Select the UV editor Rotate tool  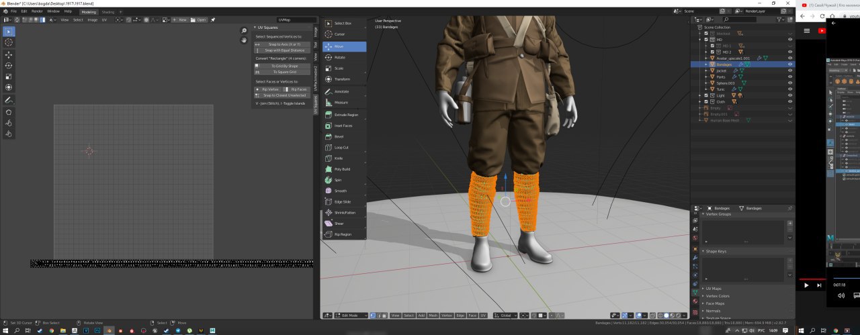coord(9,65)
